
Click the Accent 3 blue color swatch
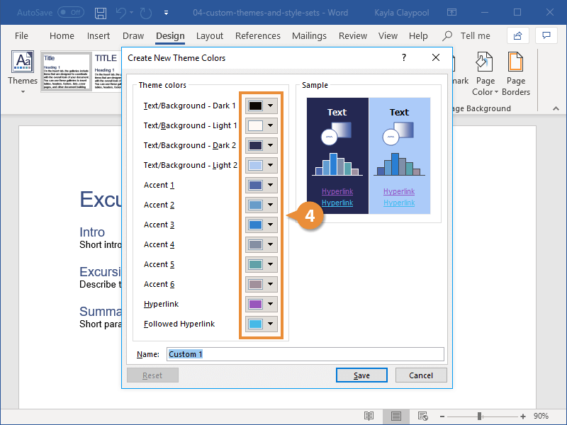click(255, 225)
